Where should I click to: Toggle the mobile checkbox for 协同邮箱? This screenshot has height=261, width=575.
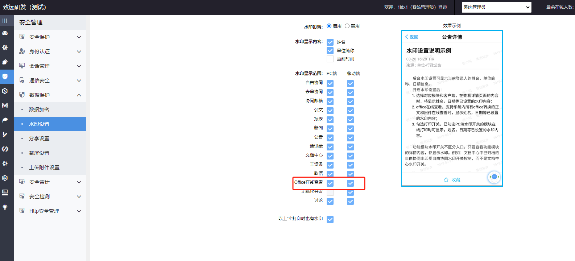point(350,101)
